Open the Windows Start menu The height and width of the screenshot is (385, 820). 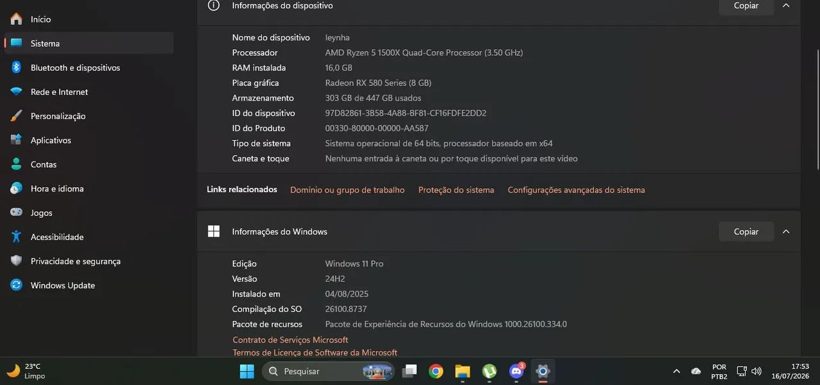(x=247, y=371)
